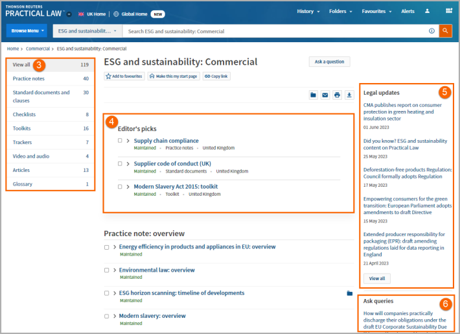
Task: Expand Supplier code of conduct (UK) chevron
Action: click(128, 163)
